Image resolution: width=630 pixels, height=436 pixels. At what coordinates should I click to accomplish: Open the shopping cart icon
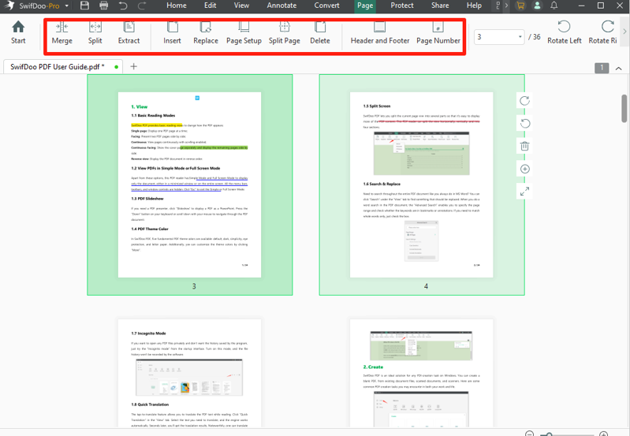[520, 6]
